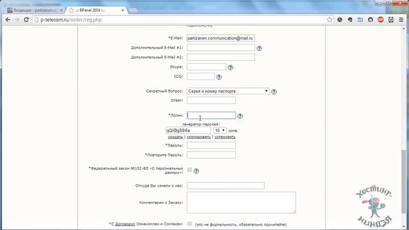Image resolution: width=409 pixels, height=230 pixels.
Task: Show help icon next to login field
Action: click(x=240, y=116)
